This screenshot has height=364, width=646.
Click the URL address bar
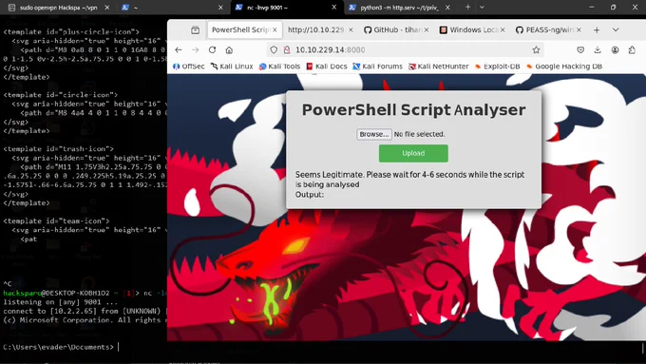click(405, 49)
